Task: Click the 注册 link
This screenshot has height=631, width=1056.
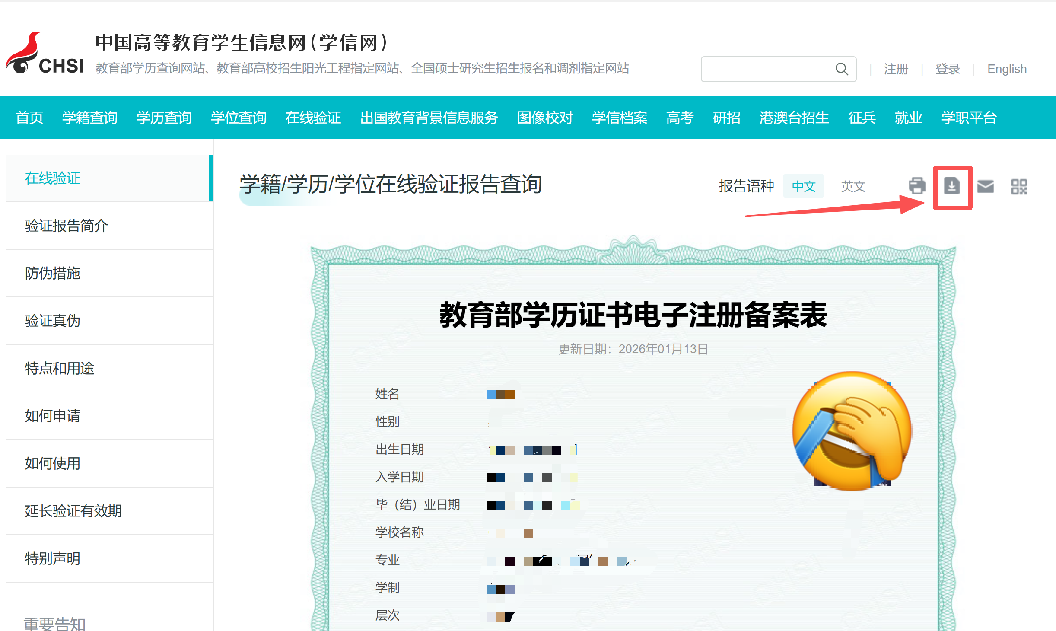Action: [x=896, y=69]
